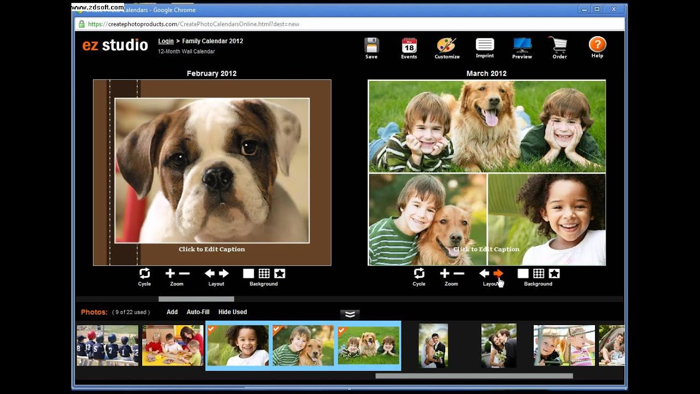
Task: Pick the boy with dog thumbnail in photo tray
Action: tap(303, 345)
